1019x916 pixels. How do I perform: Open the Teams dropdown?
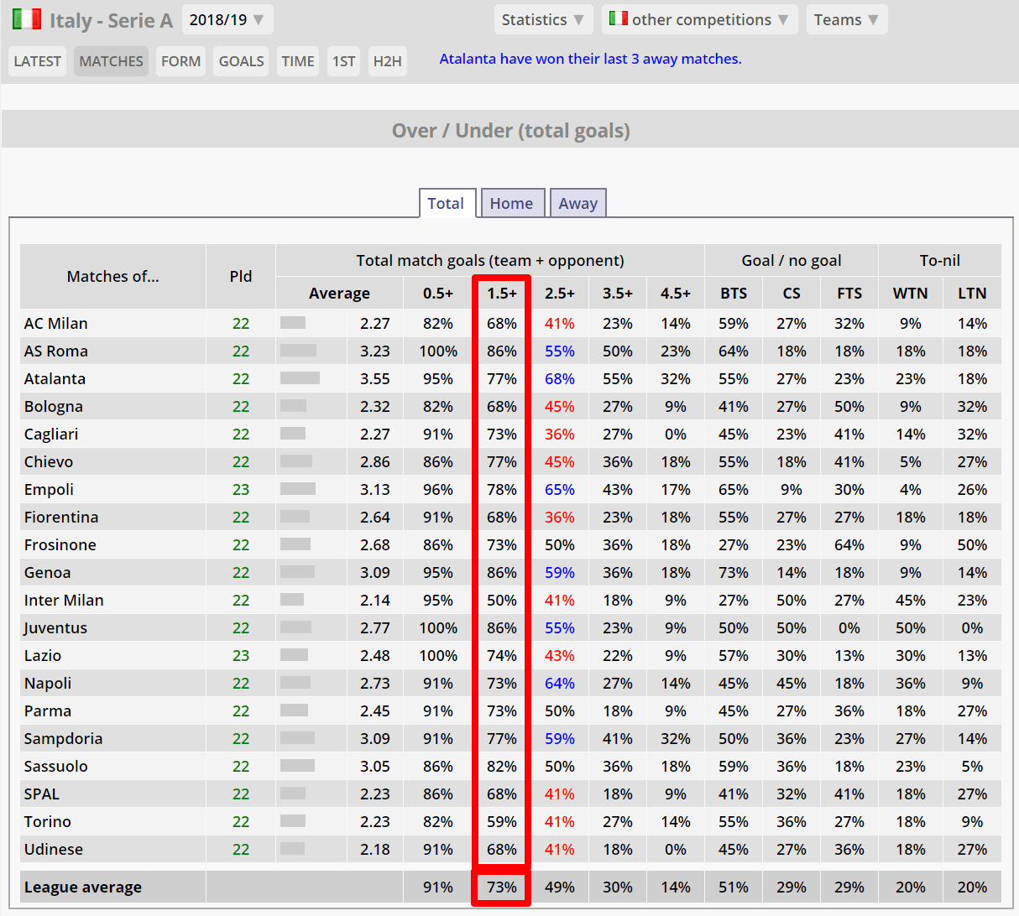pyautogui.click(x=847, y=19)
